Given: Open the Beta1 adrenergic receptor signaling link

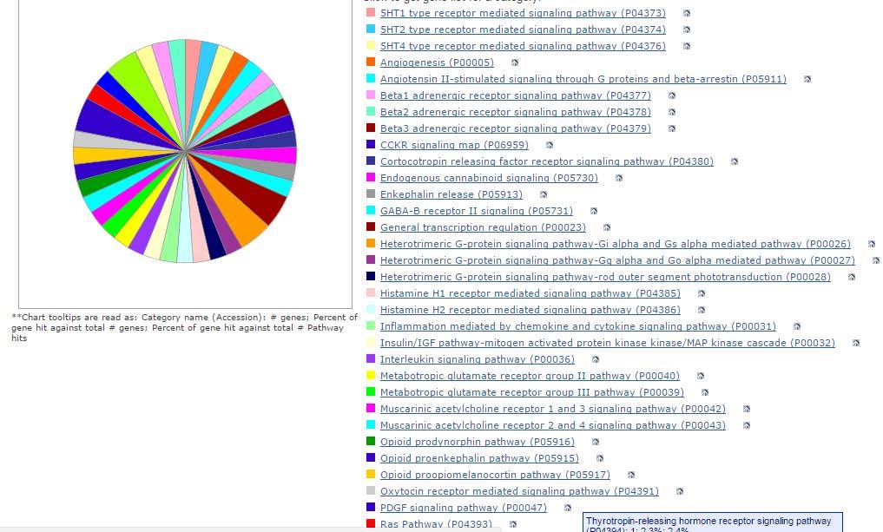Looking at the screenshot, I should coord(515,95).
